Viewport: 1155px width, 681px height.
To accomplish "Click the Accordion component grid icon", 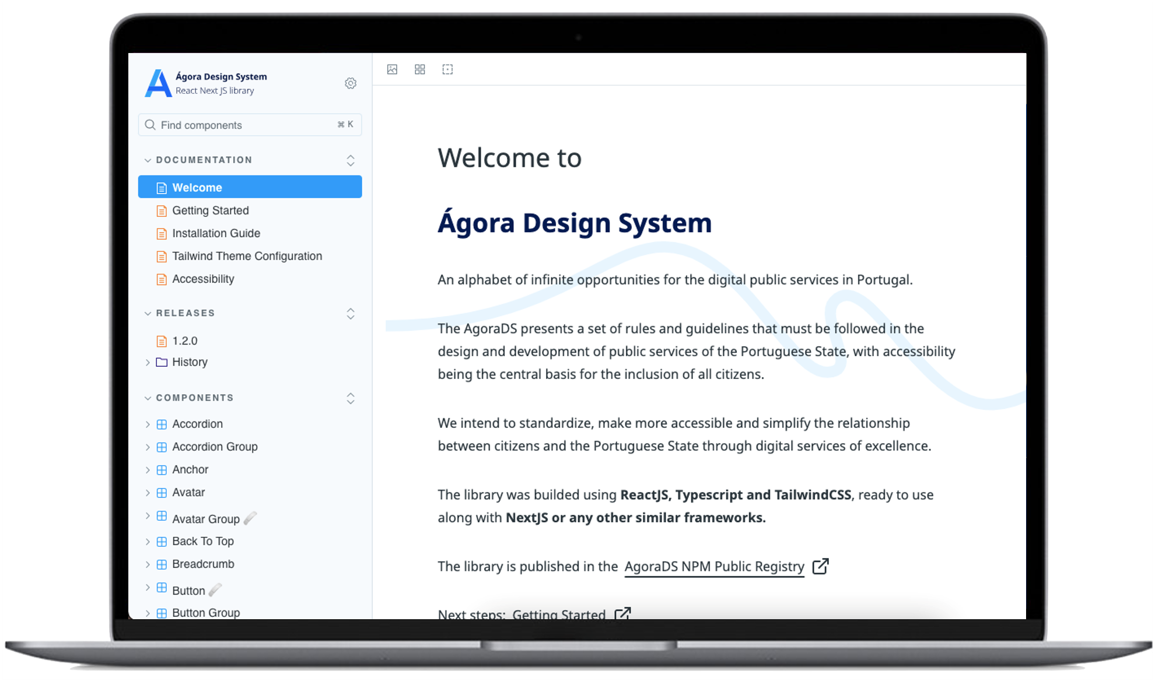I will (162, 424).
